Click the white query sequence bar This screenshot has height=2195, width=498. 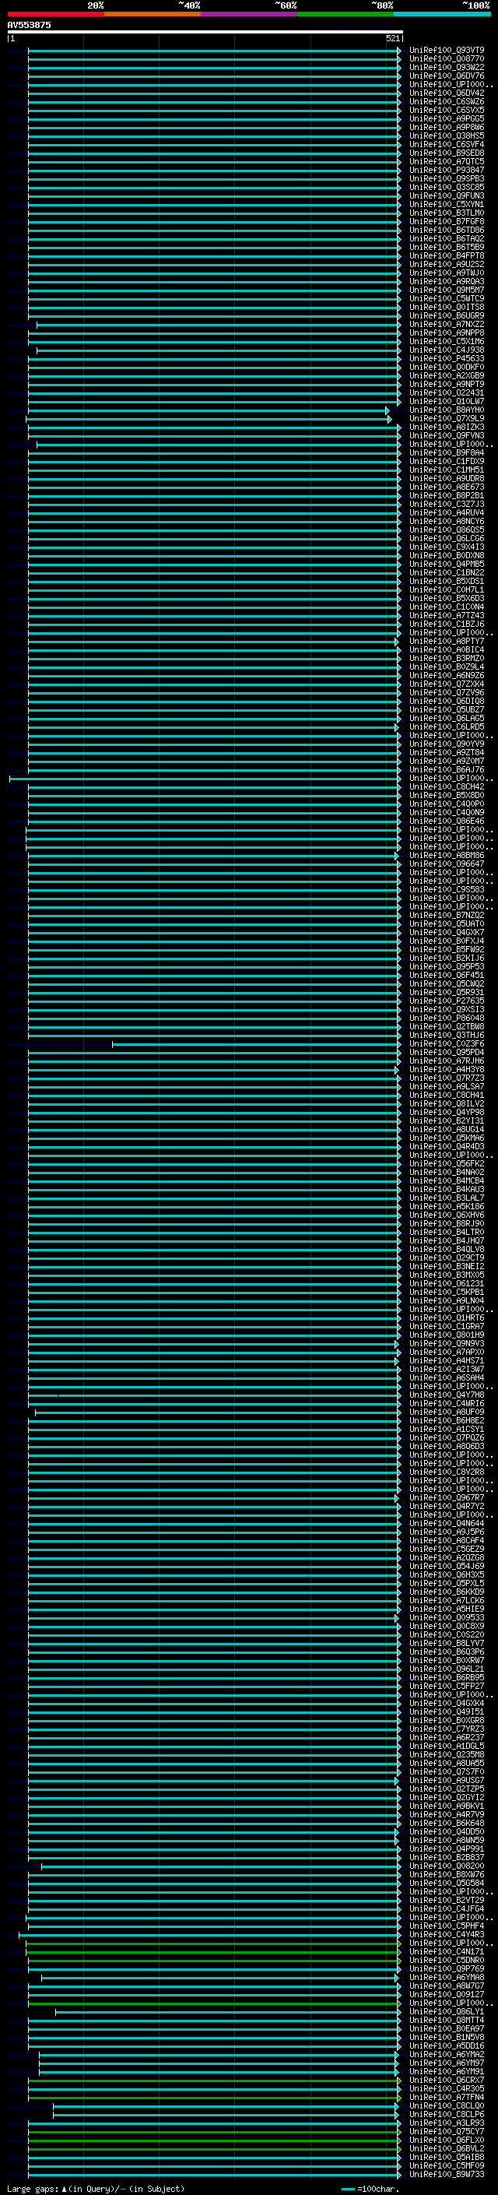(205, 31)
